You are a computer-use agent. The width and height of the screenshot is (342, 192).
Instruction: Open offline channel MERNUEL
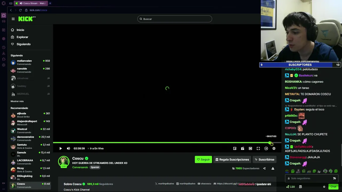click(30, 94)
